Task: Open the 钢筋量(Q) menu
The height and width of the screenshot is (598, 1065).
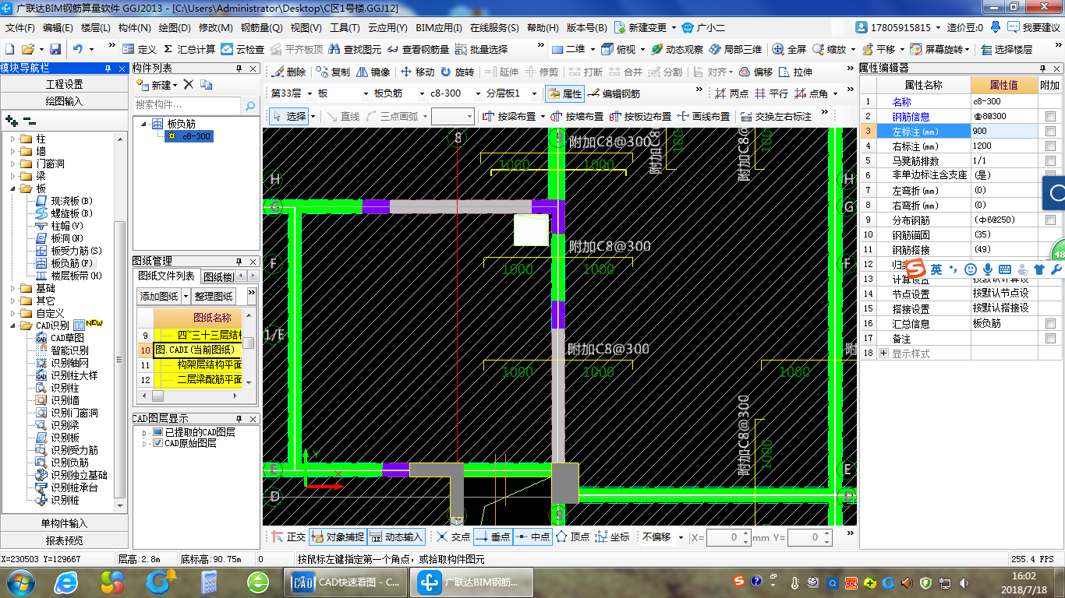Action: 261,27
